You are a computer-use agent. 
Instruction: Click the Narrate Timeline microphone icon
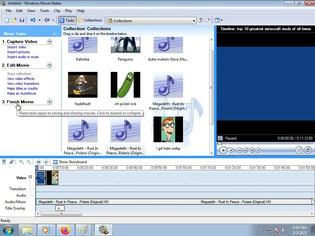[11, 162]
